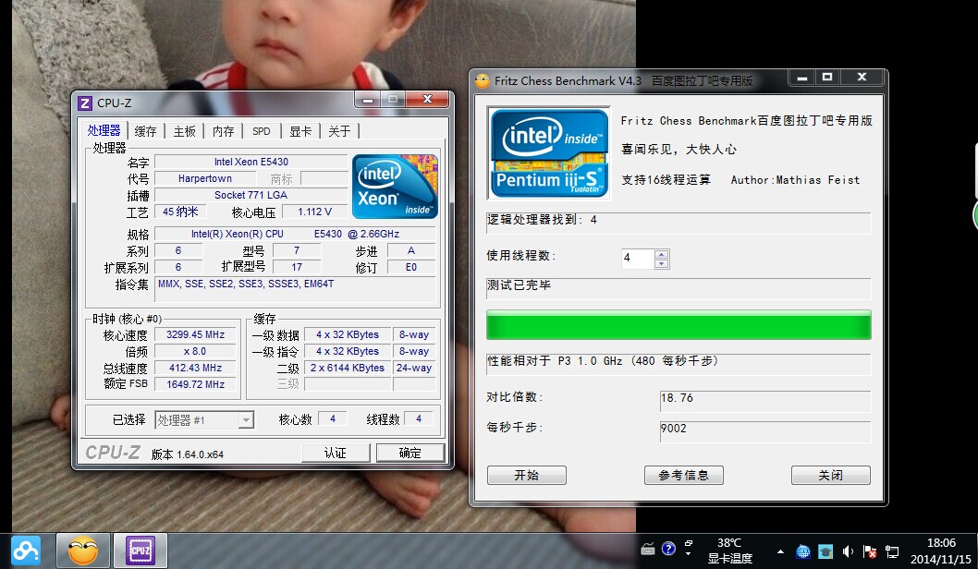
Task: Click the process value "45 纳米"
Action: (180, 212)
